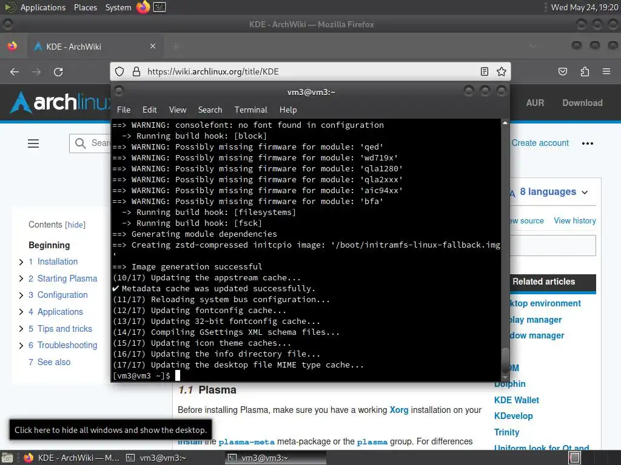This screenshot has height=465, width=621.
Task: Open View history for the KDE page
Action: (x=575, y=220)
